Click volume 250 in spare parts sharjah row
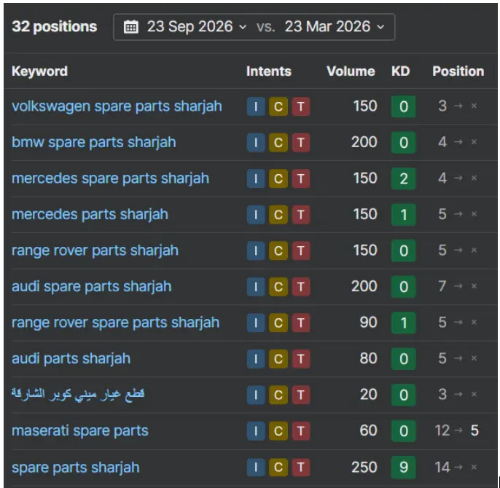Viewport: 500px width, 488px height. point(364,468)
